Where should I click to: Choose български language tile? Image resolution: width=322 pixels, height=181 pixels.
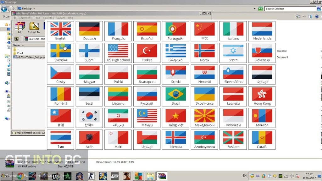click(147, 74)
